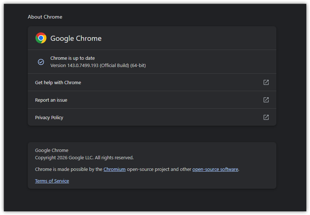Click the up-to-date checkmark icon

coord(41,62)
